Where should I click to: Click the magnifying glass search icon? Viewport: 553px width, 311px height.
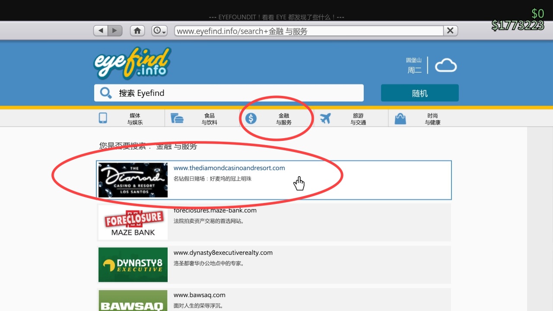pos(105,93)
